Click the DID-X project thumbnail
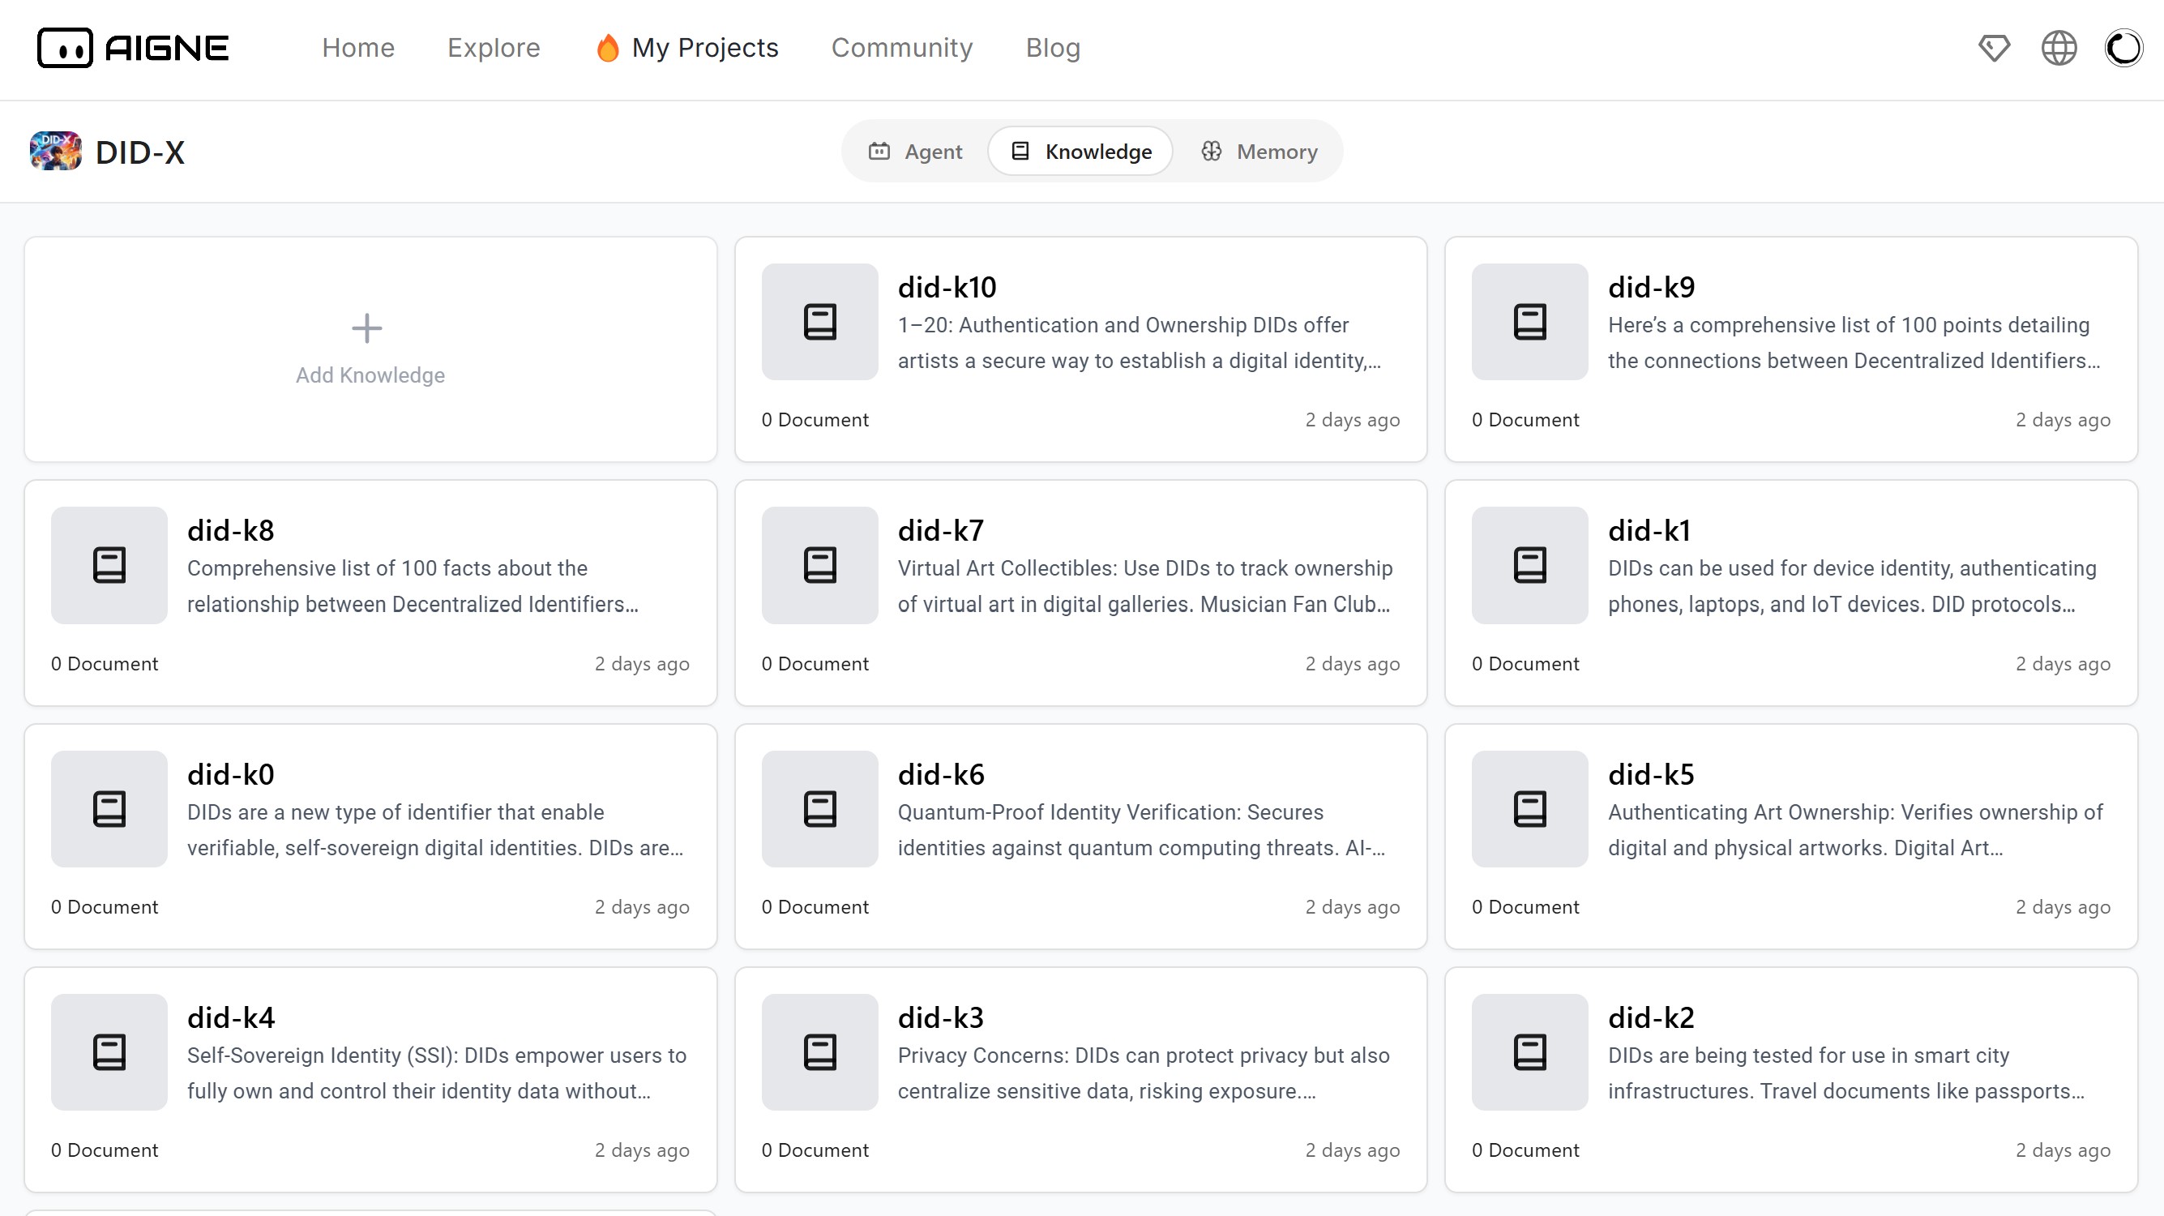The height and width of the screenshot is (1216, 2164). [x=55, y=152]
